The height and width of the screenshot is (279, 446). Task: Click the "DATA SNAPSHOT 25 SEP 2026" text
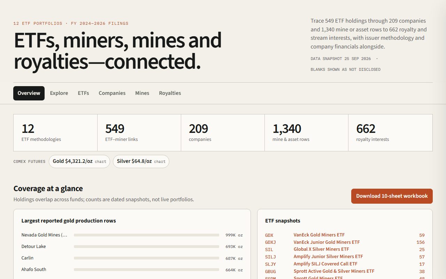pyautogui.click(x=341, y=59)
